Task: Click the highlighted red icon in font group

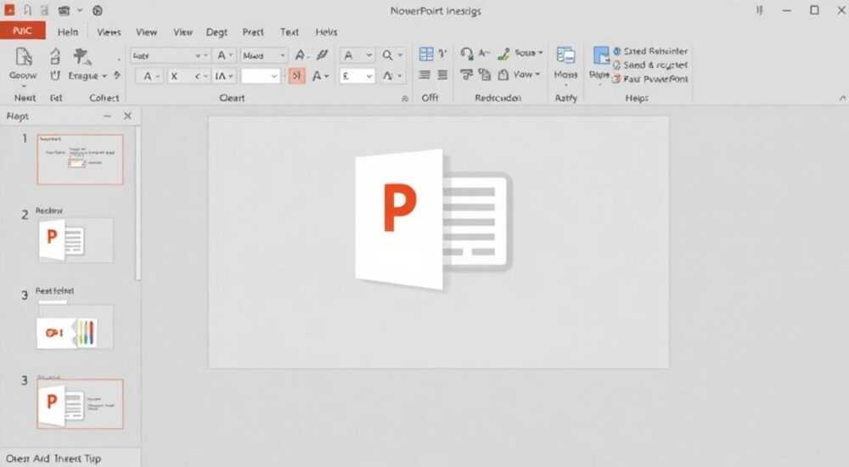Action: tap(296, 76)
